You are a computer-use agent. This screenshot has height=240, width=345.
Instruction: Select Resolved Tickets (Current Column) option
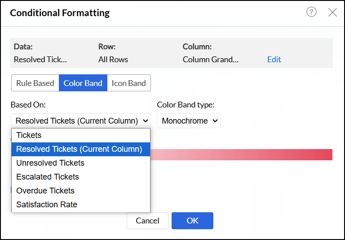point(79,149)
